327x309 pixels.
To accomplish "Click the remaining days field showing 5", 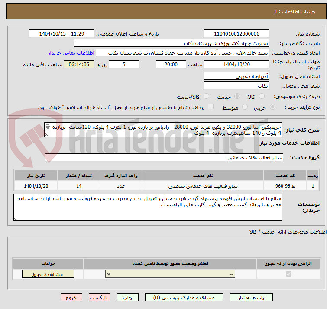I will click(124, 64).
